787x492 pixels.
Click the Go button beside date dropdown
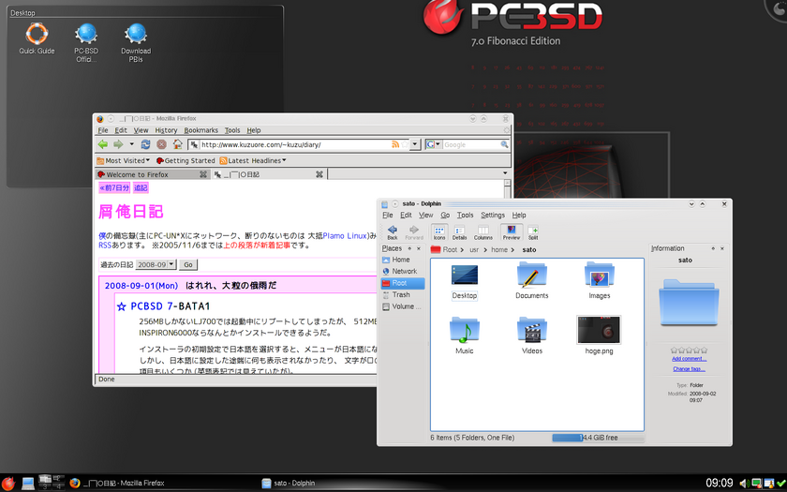[x=188, y=264]
